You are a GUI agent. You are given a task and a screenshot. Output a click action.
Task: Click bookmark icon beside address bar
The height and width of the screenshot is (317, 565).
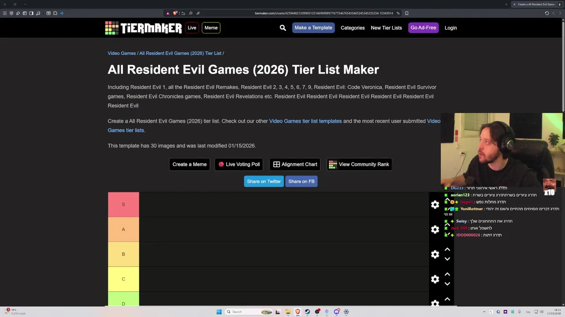407,13
